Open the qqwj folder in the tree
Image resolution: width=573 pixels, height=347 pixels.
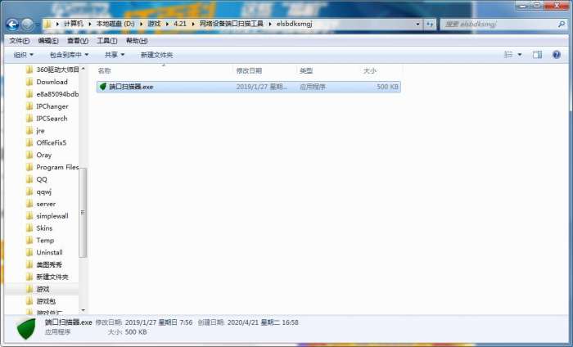(39, 192)
